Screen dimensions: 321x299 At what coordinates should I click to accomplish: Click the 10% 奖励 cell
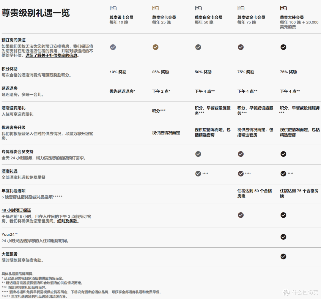click(x=118, y=72)
